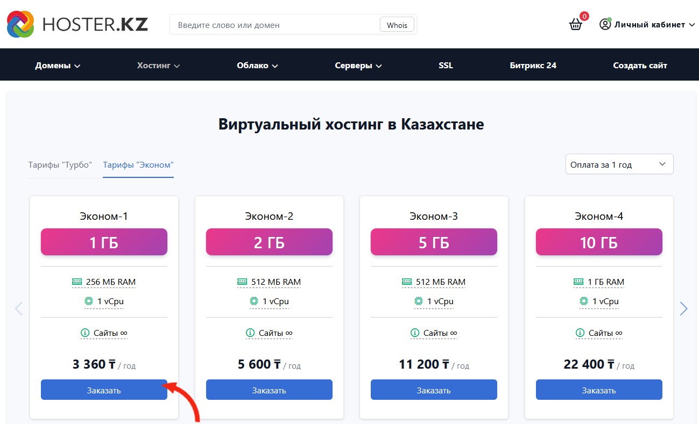
Task: Click the left carousel arrow
Action: click(x=19, y=308)
